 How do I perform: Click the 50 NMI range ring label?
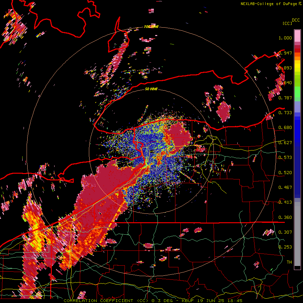[151, 89]
